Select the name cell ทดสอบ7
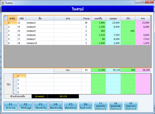 [40, 39]
